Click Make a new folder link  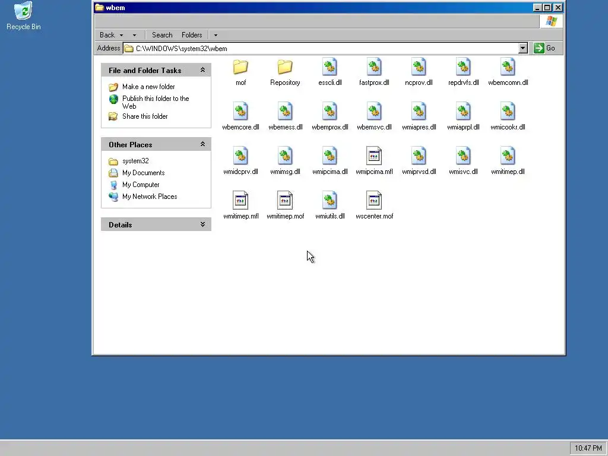click(x=148, y=87)
